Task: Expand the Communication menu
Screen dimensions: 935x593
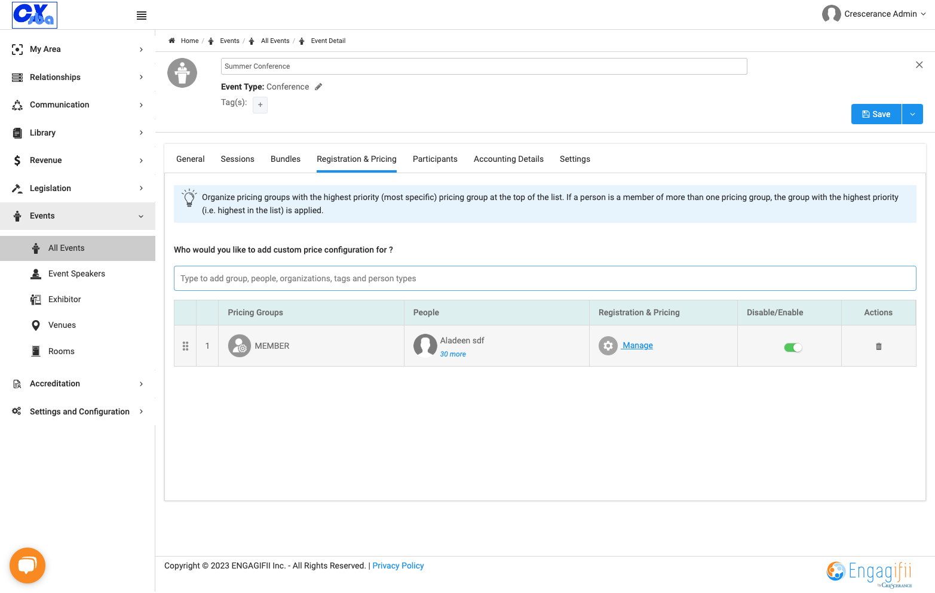Action: pos(78,105)
